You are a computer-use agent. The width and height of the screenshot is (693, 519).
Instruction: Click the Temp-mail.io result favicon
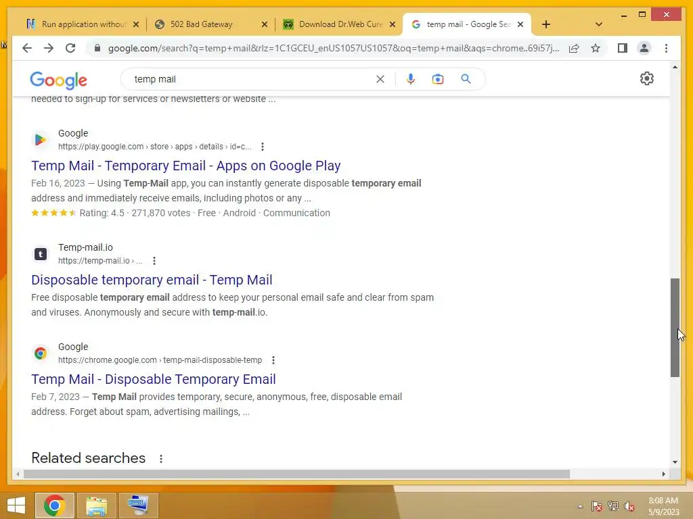pyautogui.click(x=40, y=254)
